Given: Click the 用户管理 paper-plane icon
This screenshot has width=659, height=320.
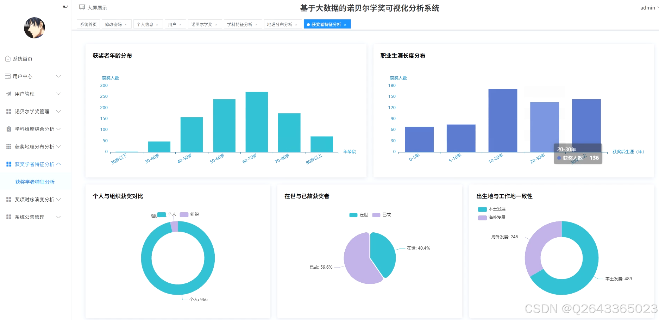Looking at the screenshot, I should (x=9, y=94).
